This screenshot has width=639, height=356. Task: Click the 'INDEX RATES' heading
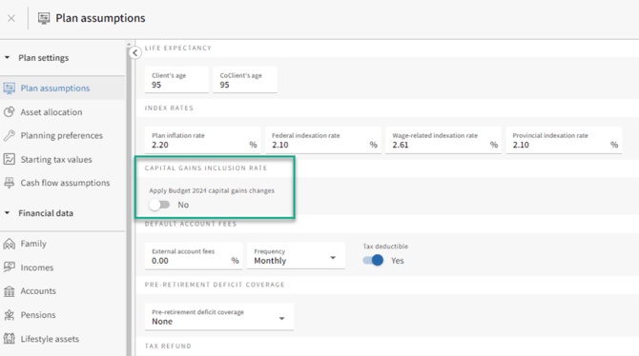point(169,109)
